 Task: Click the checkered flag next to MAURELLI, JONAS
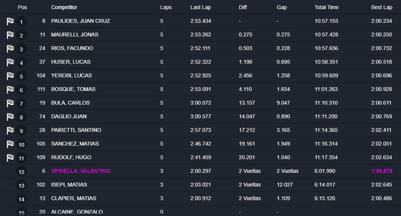tap(10, 35)
